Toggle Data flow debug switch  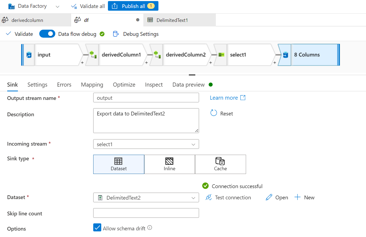[x=47, y=34]
